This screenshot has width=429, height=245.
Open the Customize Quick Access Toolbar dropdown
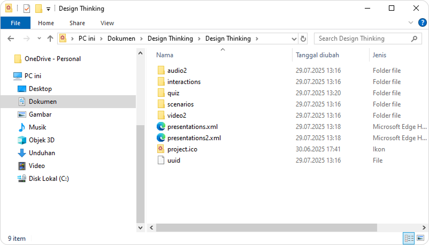48,9
